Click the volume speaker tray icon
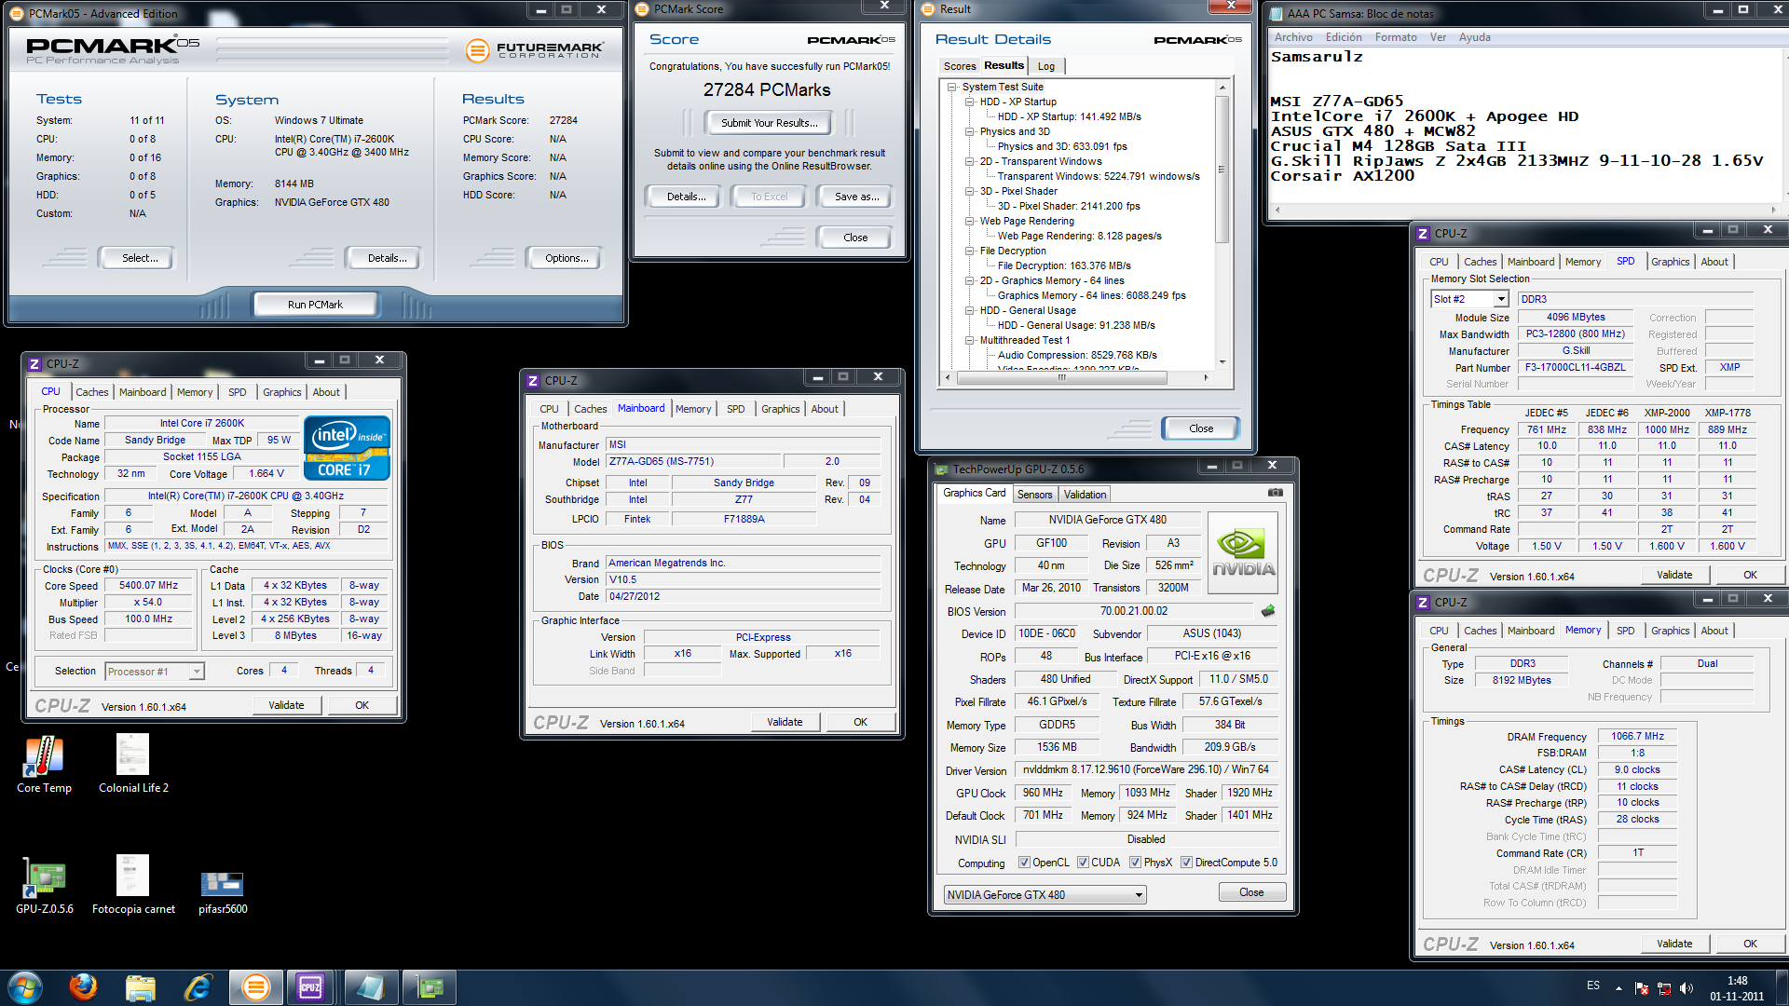The height and width of the screenshot is (1006, 1789). (x=1687, y=988)
